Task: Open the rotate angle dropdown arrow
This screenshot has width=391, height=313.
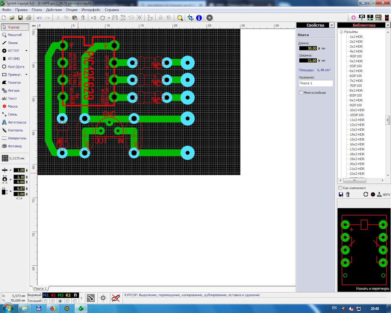Action: click(109, 18)
